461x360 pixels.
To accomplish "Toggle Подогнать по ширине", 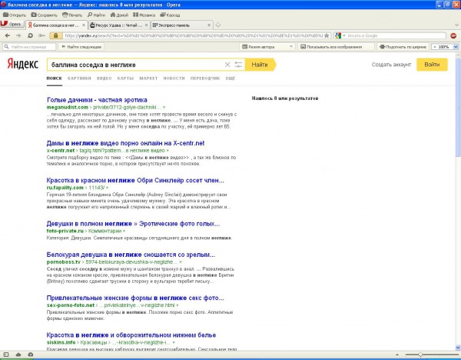I will (403, 47).
